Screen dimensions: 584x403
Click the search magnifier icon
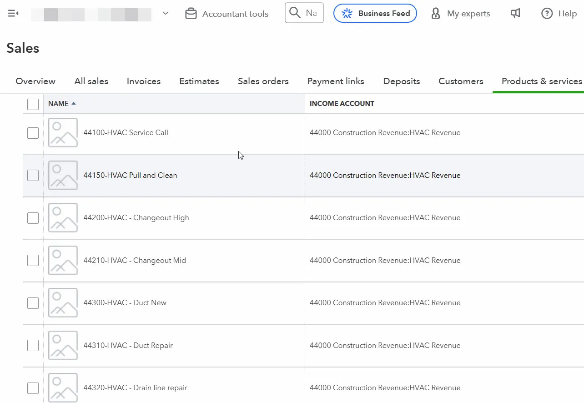click(x=295, y=13)
